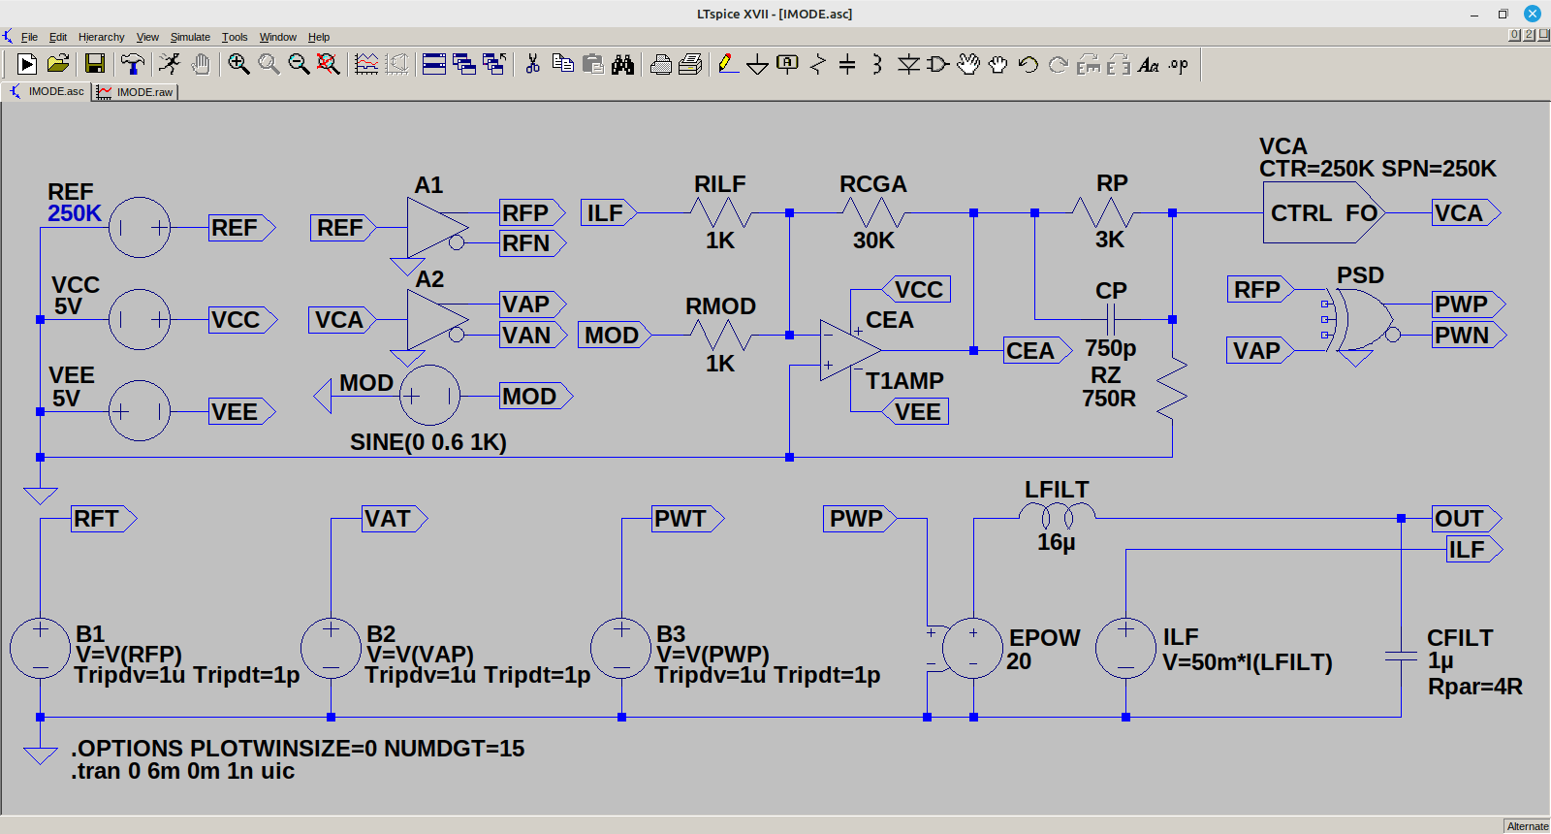The height and width of the screenshot is (834, 1551).
Task: Select the Place Capacitor tool
Action: tap(847, 64)
